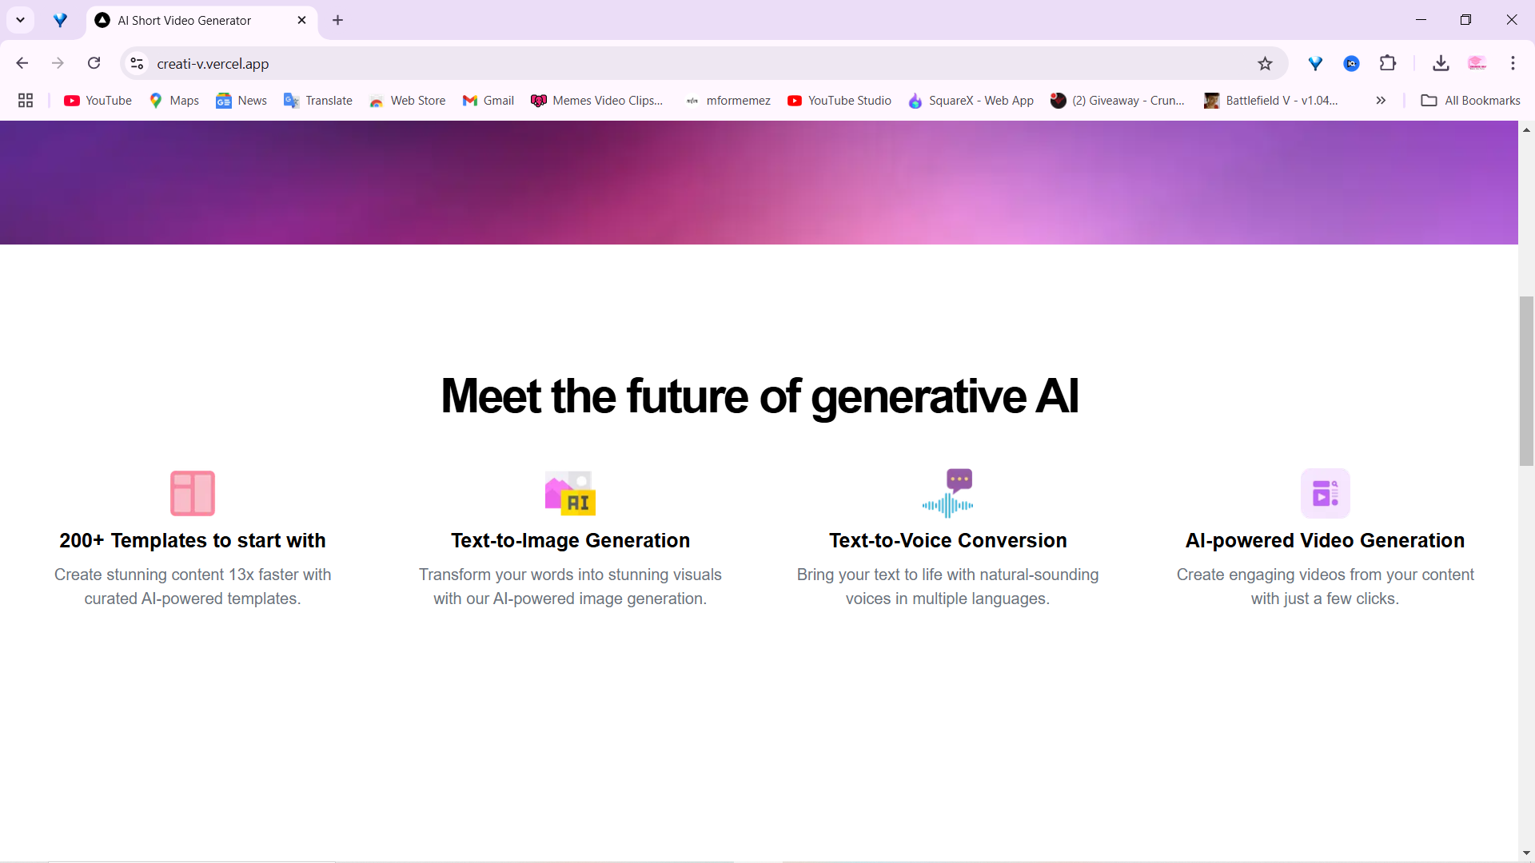Bookmark this page with the star icon

point(1265,64)
